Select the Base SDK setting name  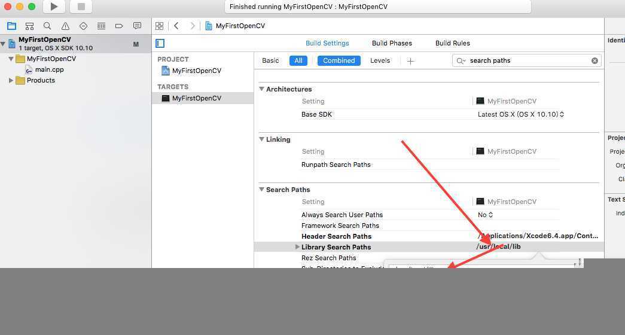click(x=316, y=114)
